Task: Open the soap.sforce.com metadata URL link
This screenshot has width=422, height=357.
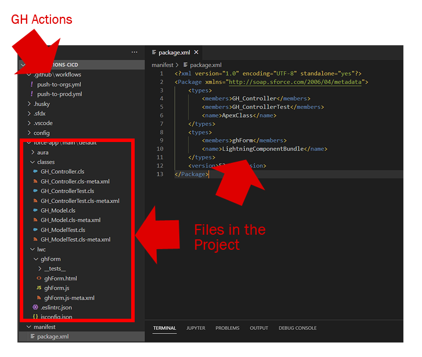Action: coord(295,82)
